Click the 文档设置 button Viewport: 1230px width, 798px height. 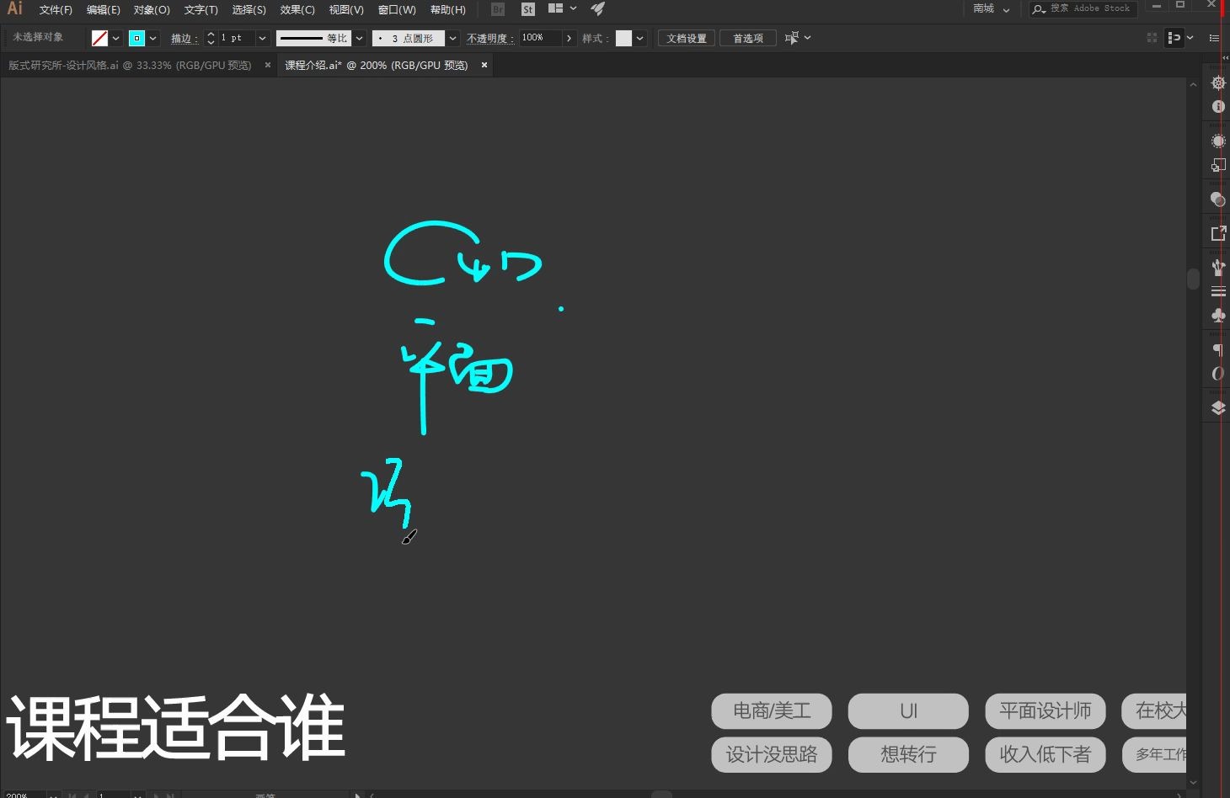click(x=686, y=38)
